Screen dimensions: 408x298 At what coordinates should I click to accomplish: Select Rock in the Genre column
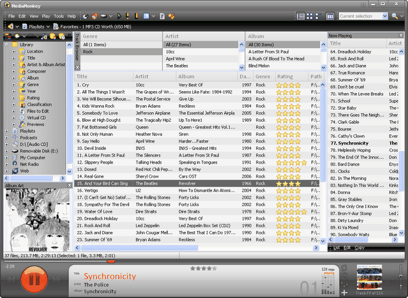coord(121,52)
